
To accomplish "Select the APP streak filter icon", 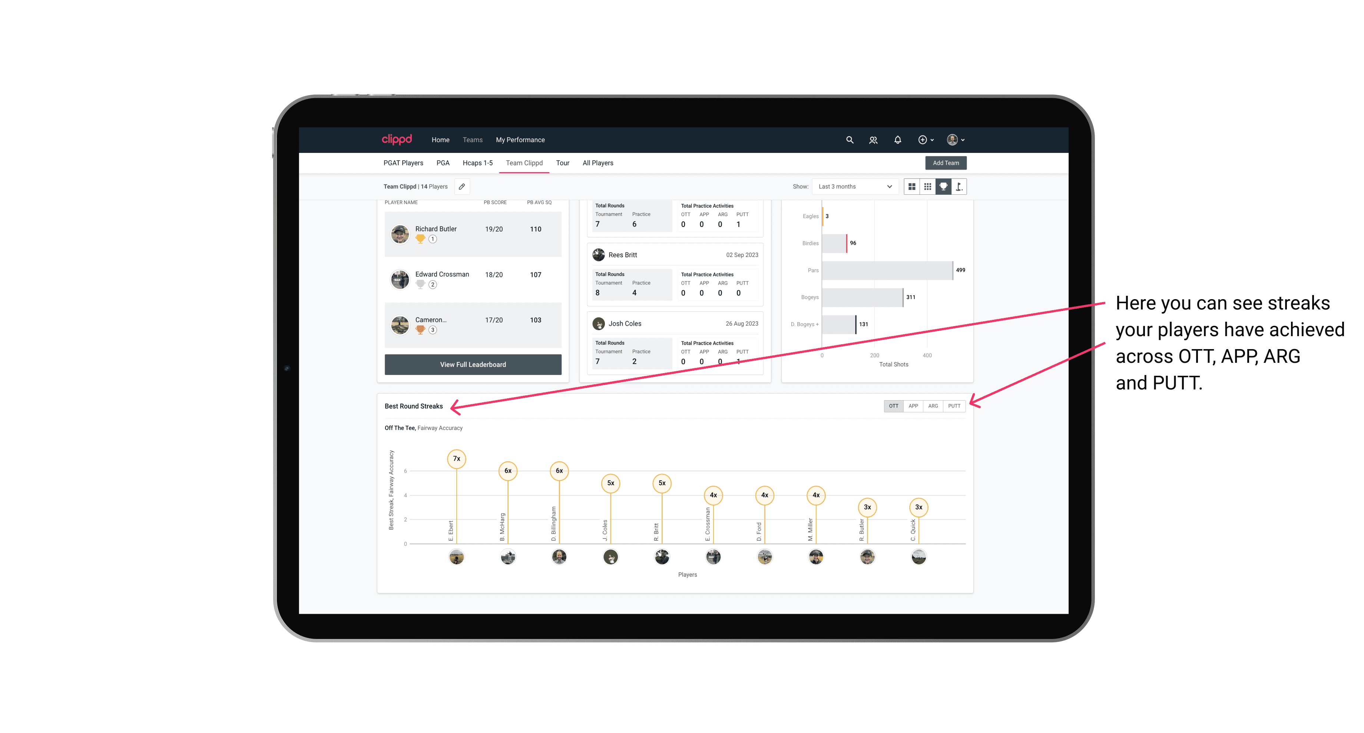I will [x=912, y=405].
